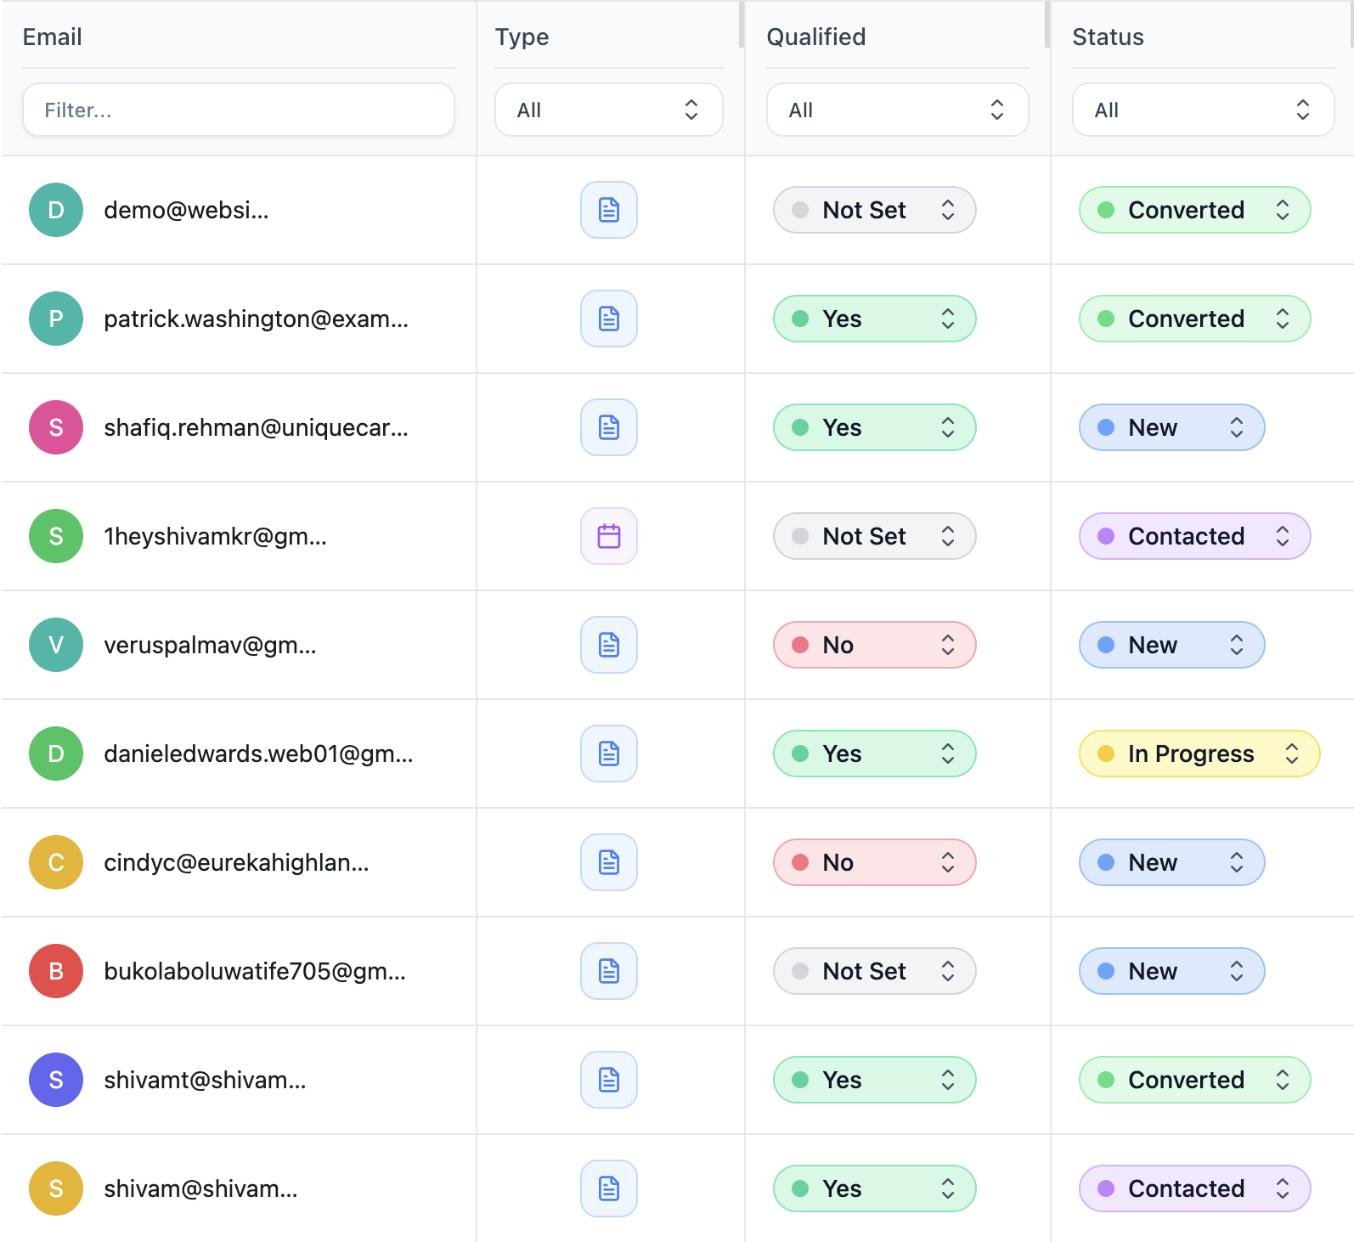Click the red B avatar for bukolaboluwatife705
Image resolution: width=1354 pixels, height=1242 pixels.
tap(56, 971)
